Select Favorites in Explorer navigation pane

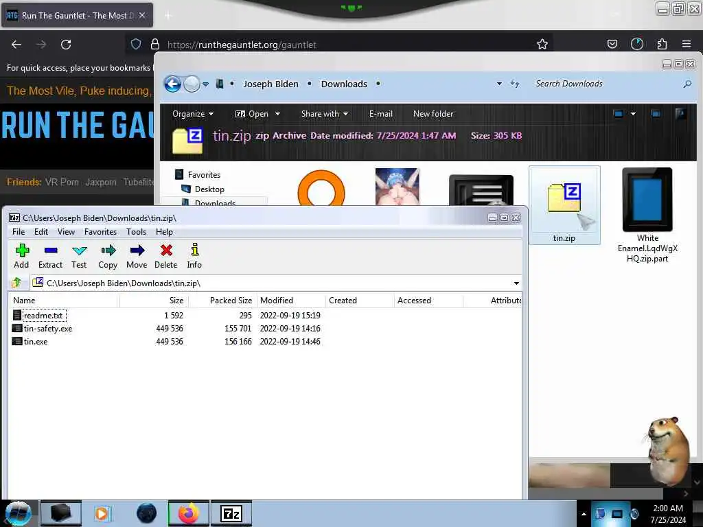[x=204, y=175]
